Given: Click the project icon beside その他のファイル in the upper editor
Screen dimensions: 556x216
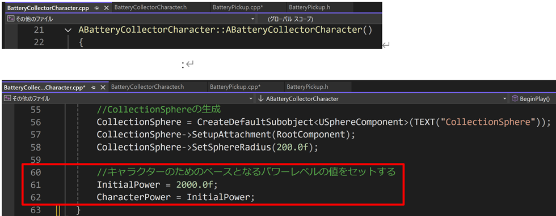Looking at the screenshot, I should (11, 19).
